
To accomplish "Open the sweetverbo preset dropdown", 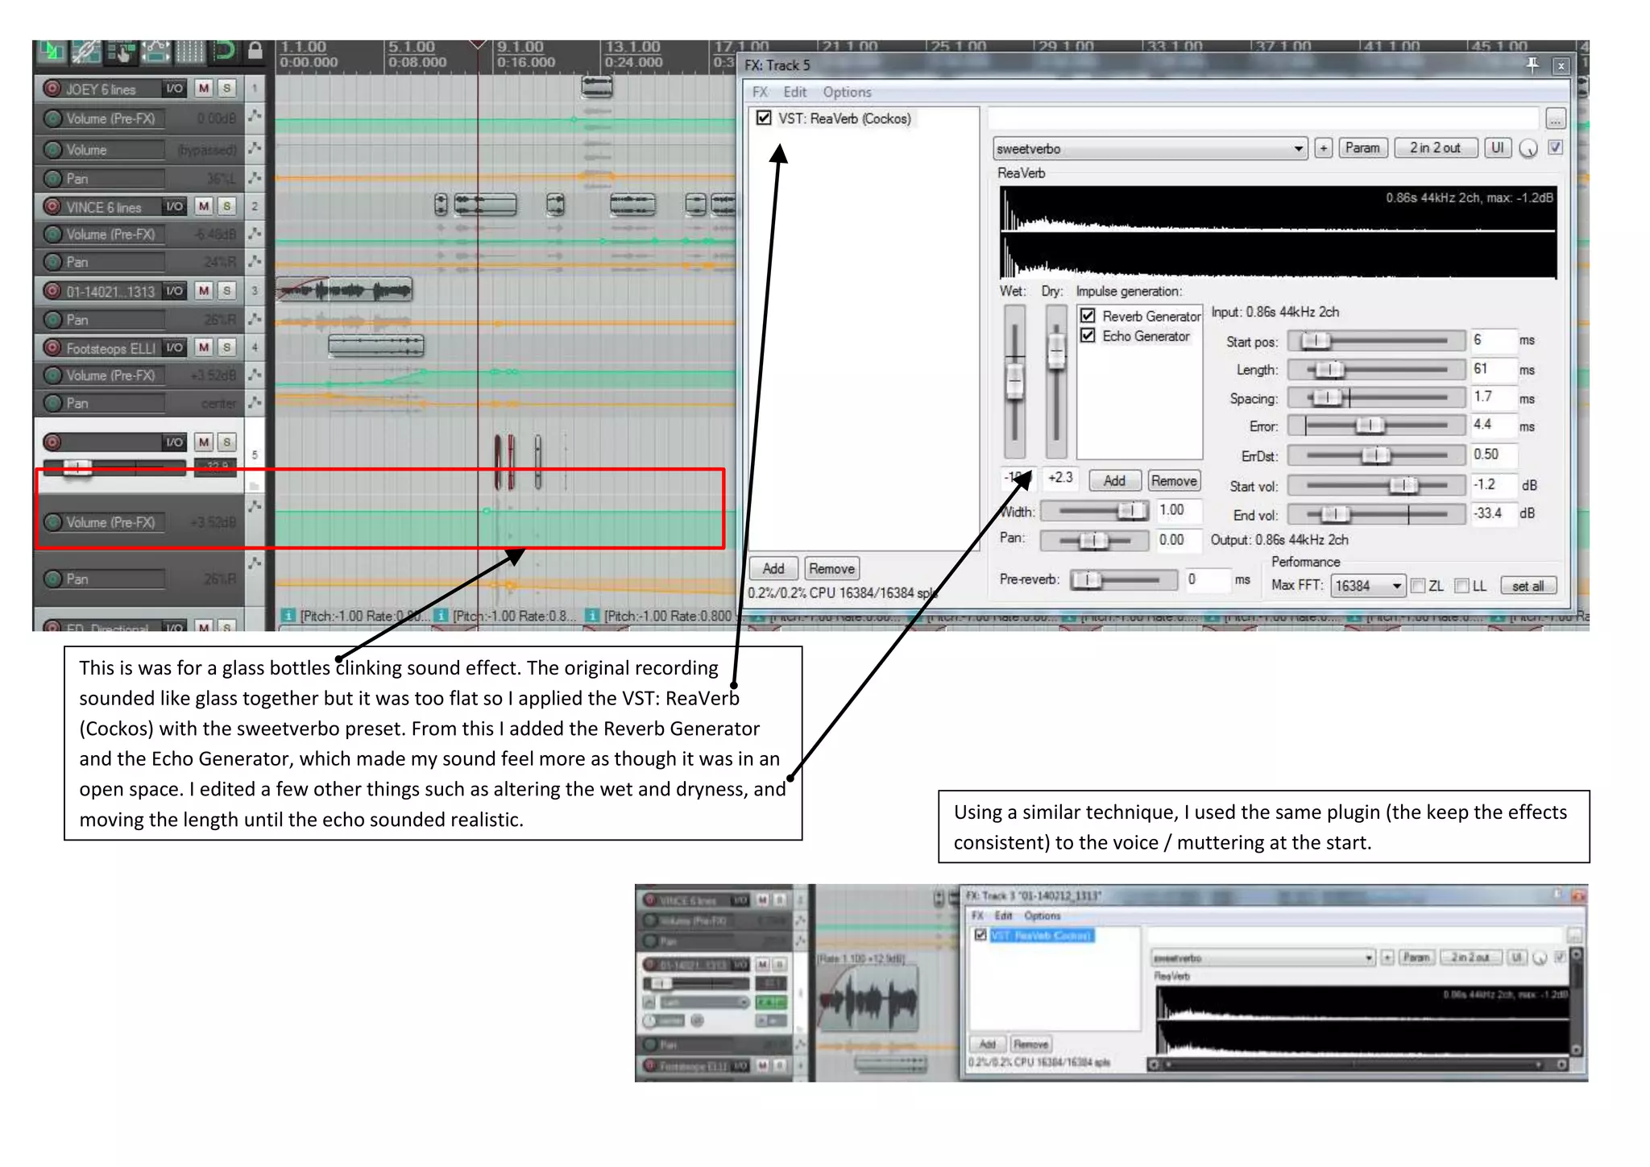I will point(1298,149).
